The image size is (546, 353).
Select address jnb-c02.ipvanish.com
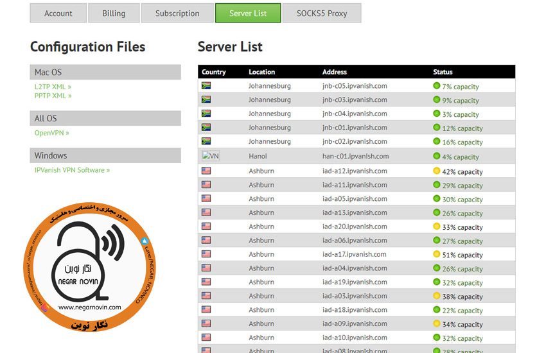(355, 142)
